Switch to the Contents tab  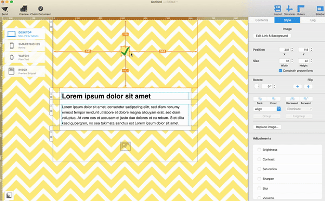[x=262, y=20]
